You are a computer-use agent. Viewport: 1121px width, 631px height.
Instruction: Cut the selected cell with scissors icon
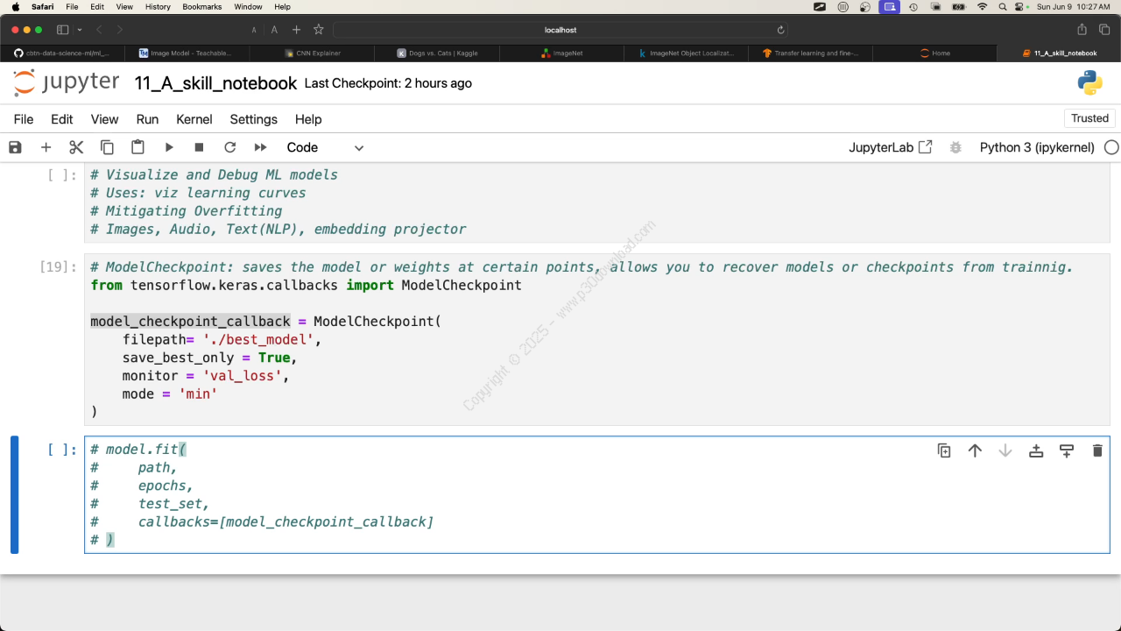click(x=76, y=147)
